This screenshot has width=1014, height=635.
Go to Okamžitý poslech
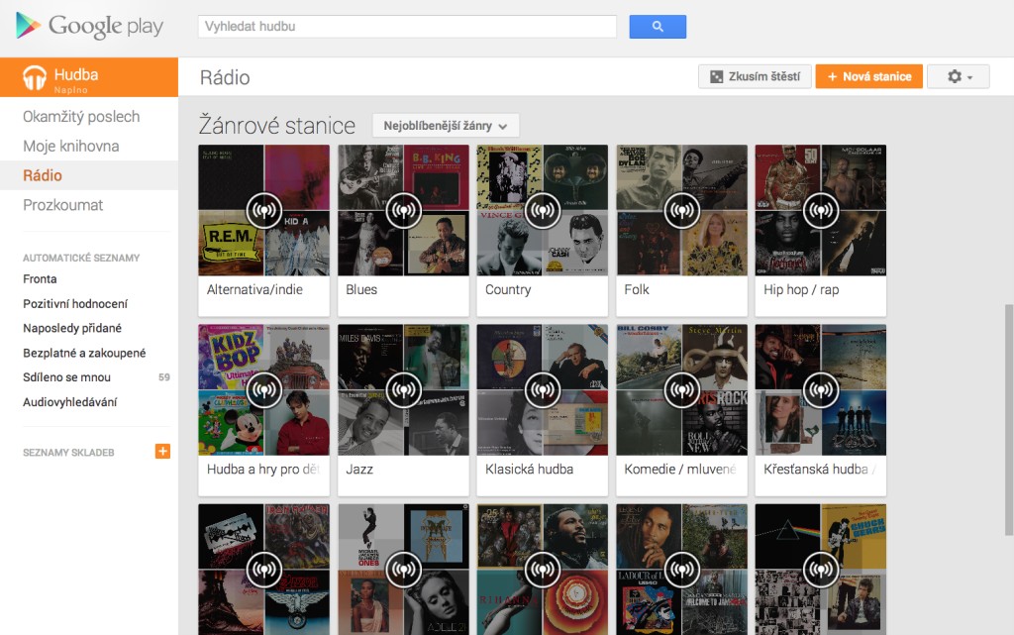[x=81, y=116]
